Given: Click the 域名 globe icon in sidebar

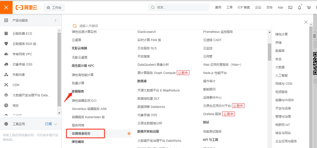Looking at the screenshot, I should [6, 106].
